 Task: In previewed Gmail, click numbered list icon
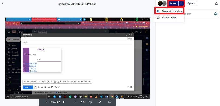click(x=68, y=82)
